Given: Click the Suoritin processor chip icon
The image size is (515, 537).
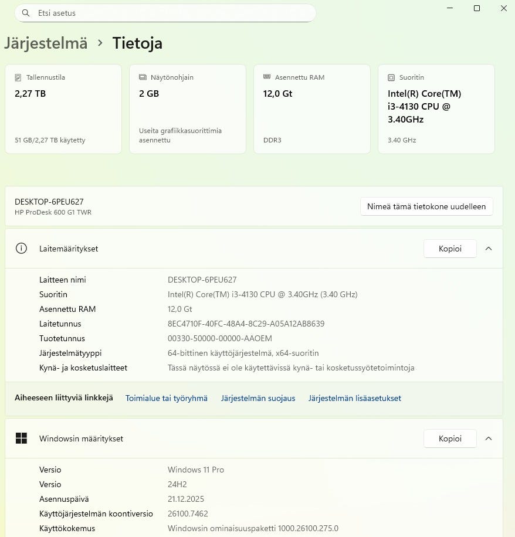Looking at the screenshot, I should (x=391, y=78).
